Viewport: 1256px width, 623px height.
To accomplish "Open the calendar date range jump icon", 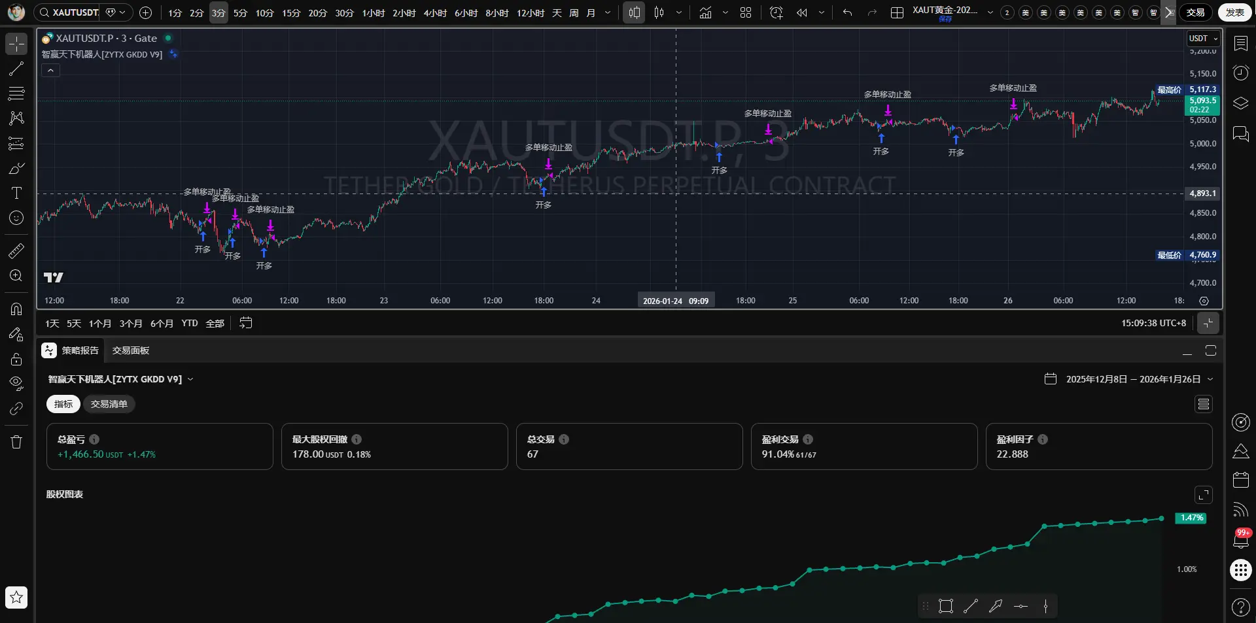I will click(x=245, y=323).
